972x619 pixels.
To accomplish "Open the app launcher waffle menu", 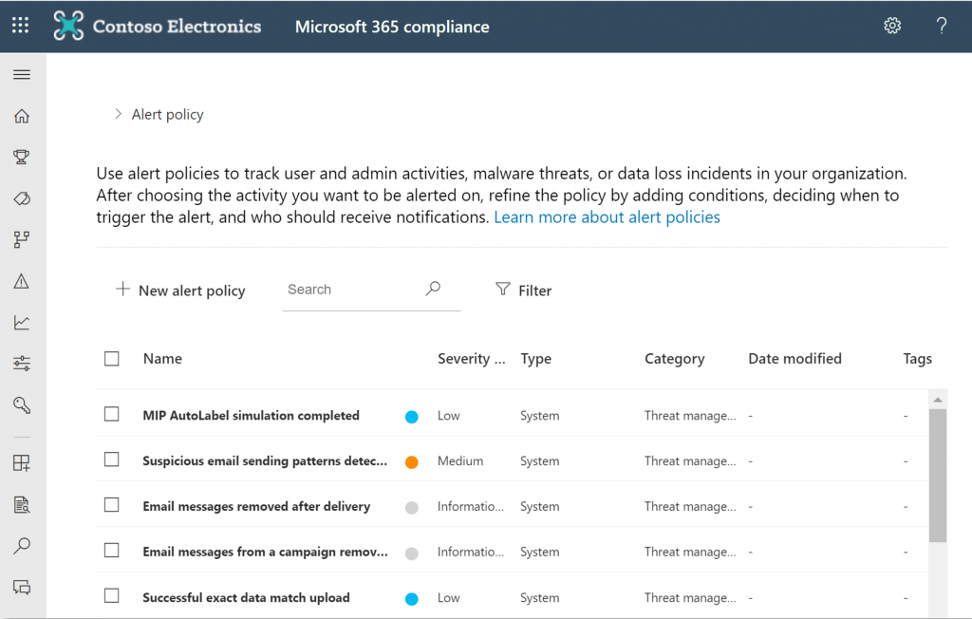I will [x=21, y=26].
